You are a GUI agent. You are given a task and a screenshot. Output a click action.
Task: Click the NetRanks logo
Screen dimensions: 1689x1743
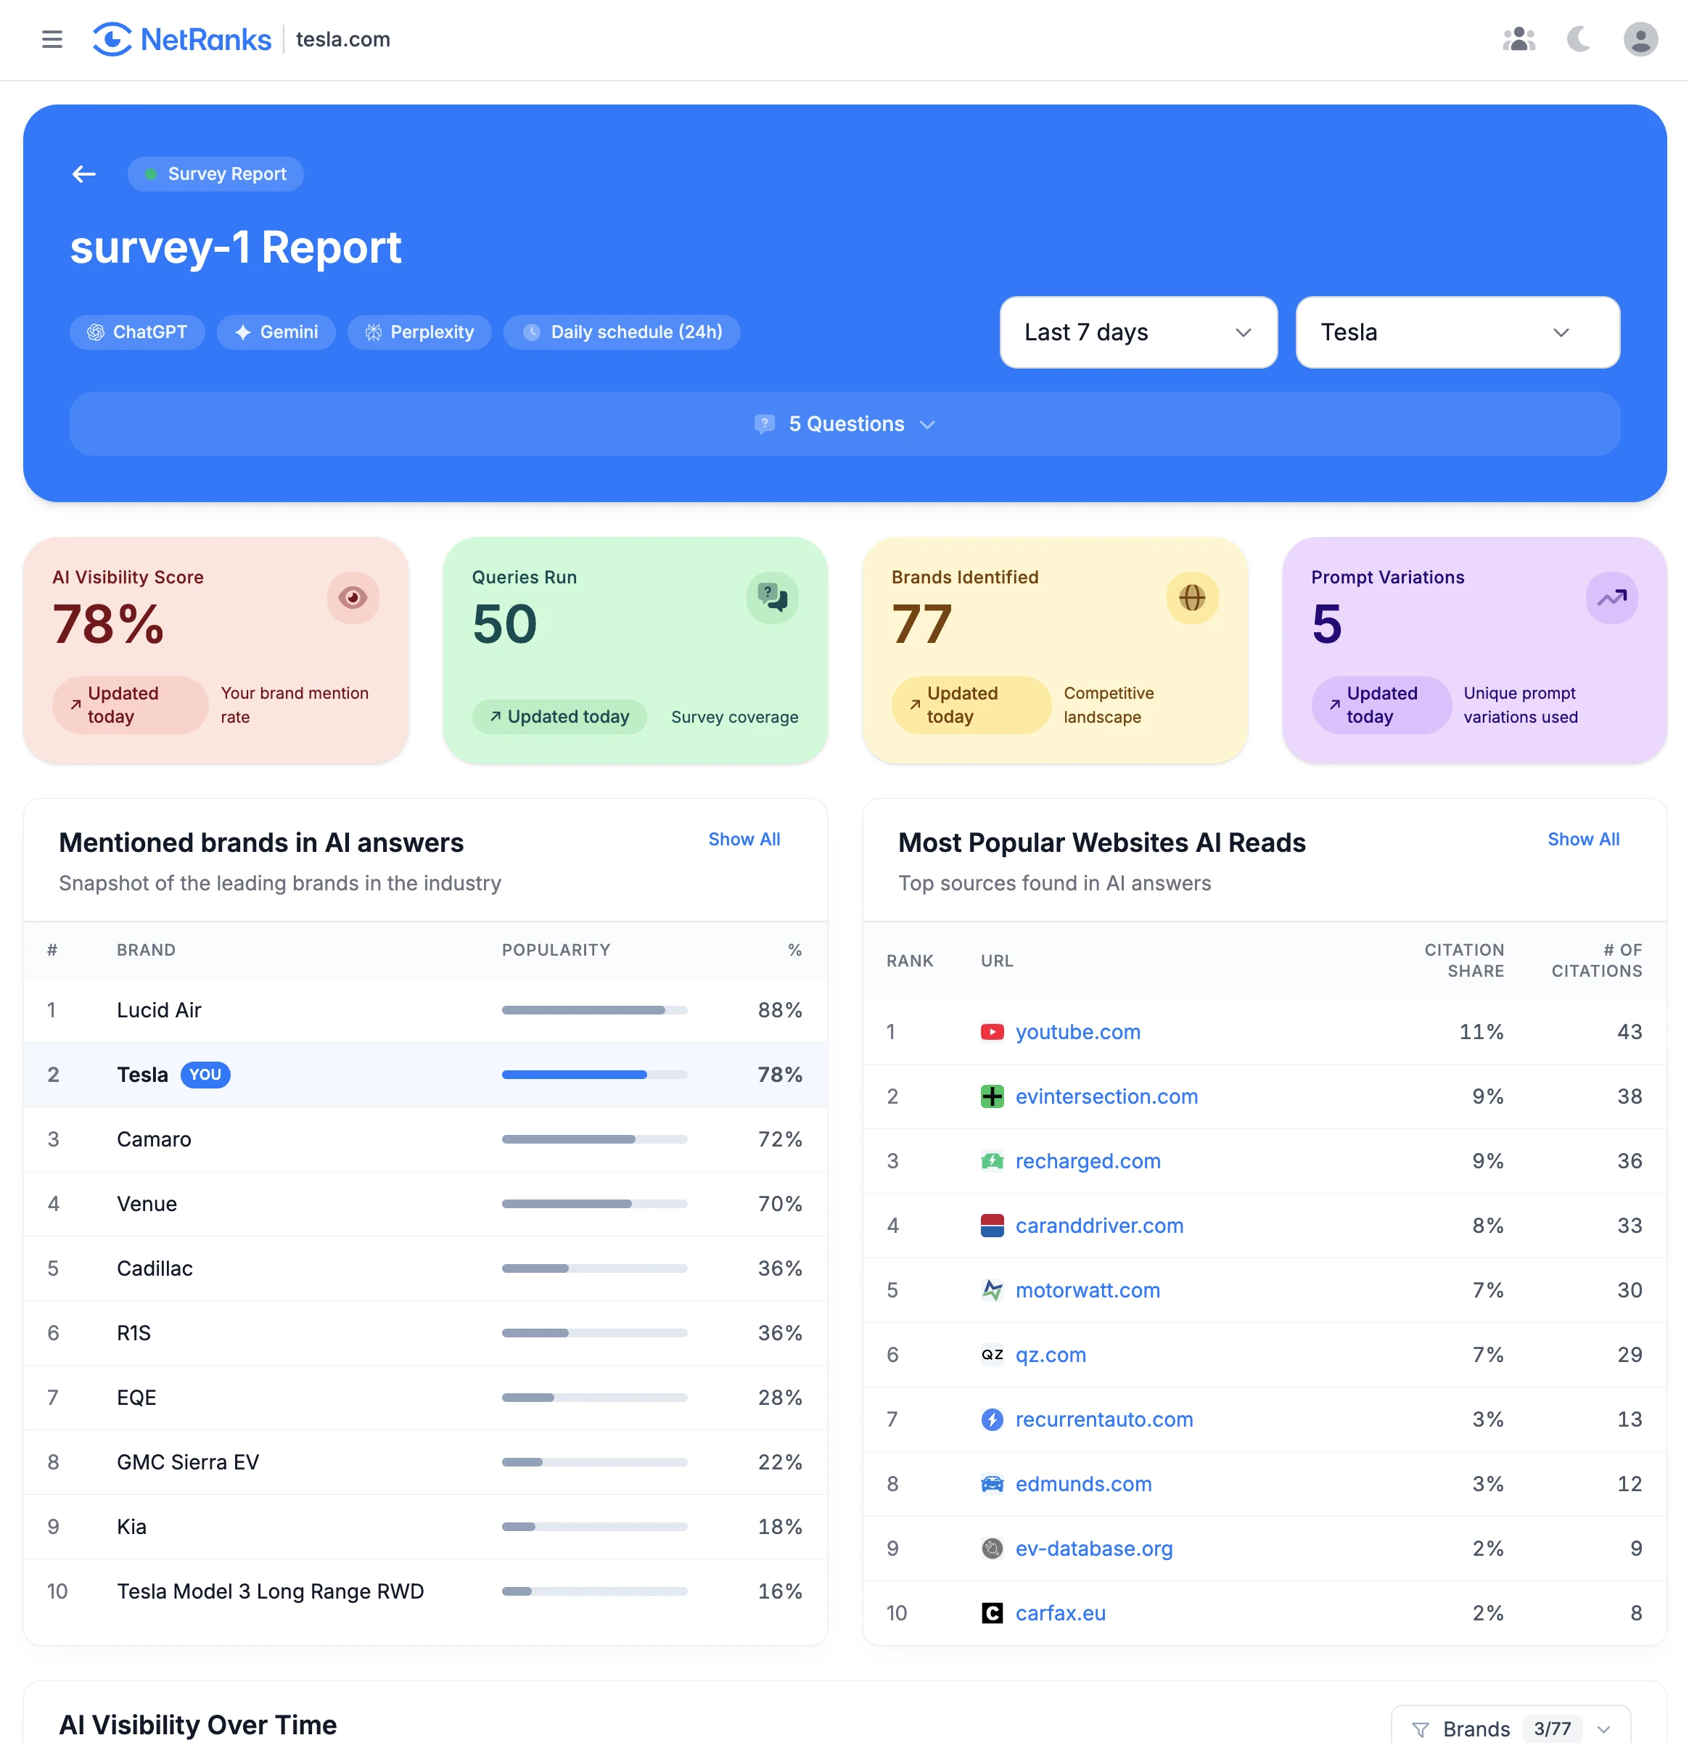(182, 39)
